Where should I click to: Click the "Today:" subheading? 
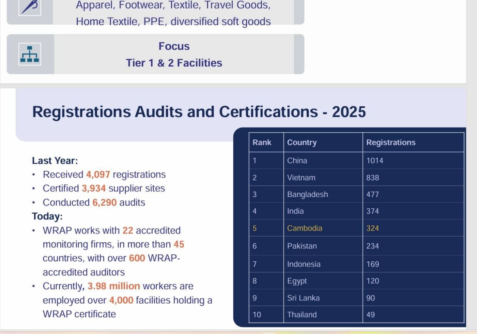coord(47,216)
